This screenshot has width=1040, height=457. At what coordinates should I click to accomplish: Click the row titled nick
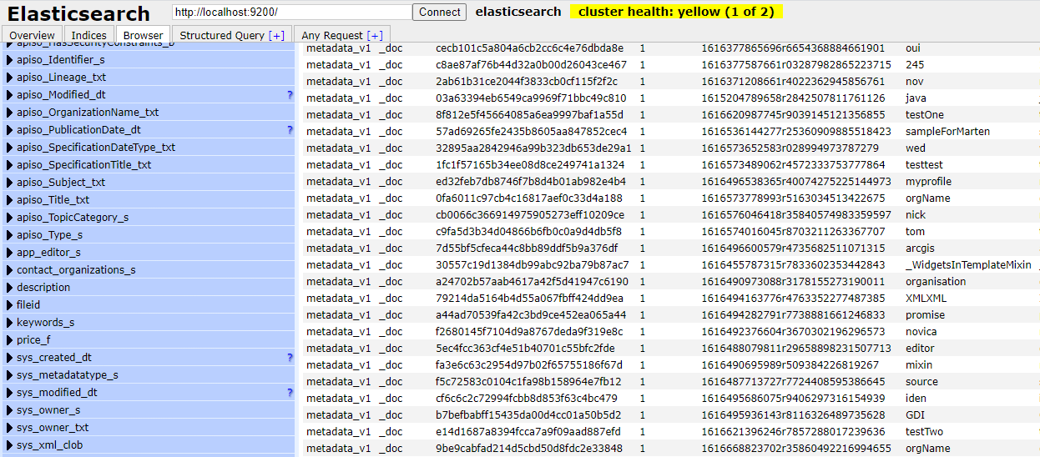670,215
